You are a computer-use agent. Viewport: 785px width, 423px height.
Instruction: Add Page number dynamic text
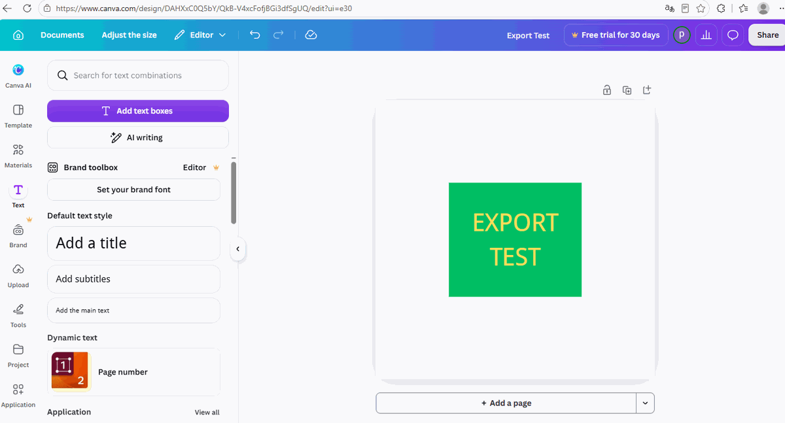point(133,372)
